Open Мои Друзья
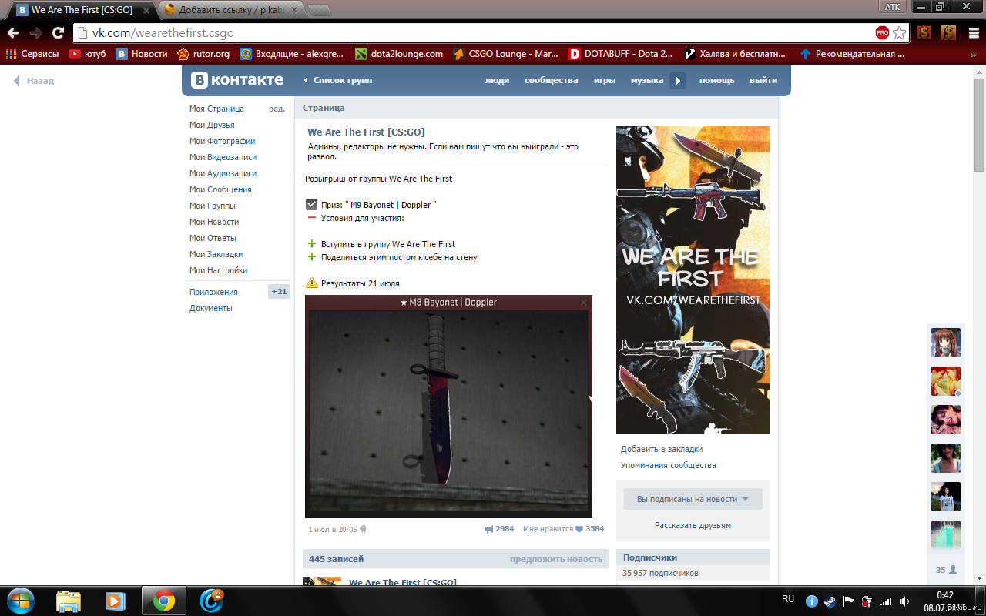986x616 pixels. click(x=212, y=125)
